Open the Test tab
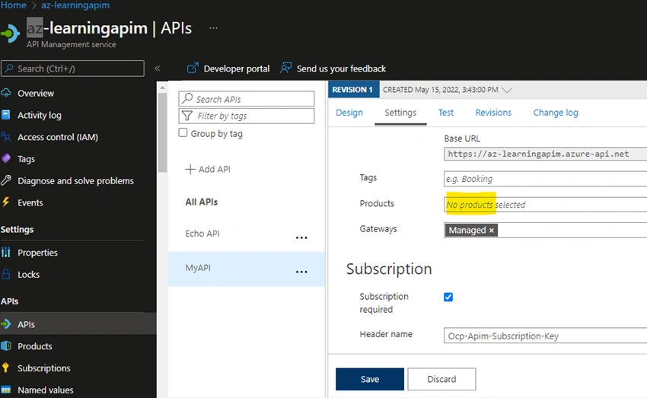The image size is (647, 398). click(445, 112)
